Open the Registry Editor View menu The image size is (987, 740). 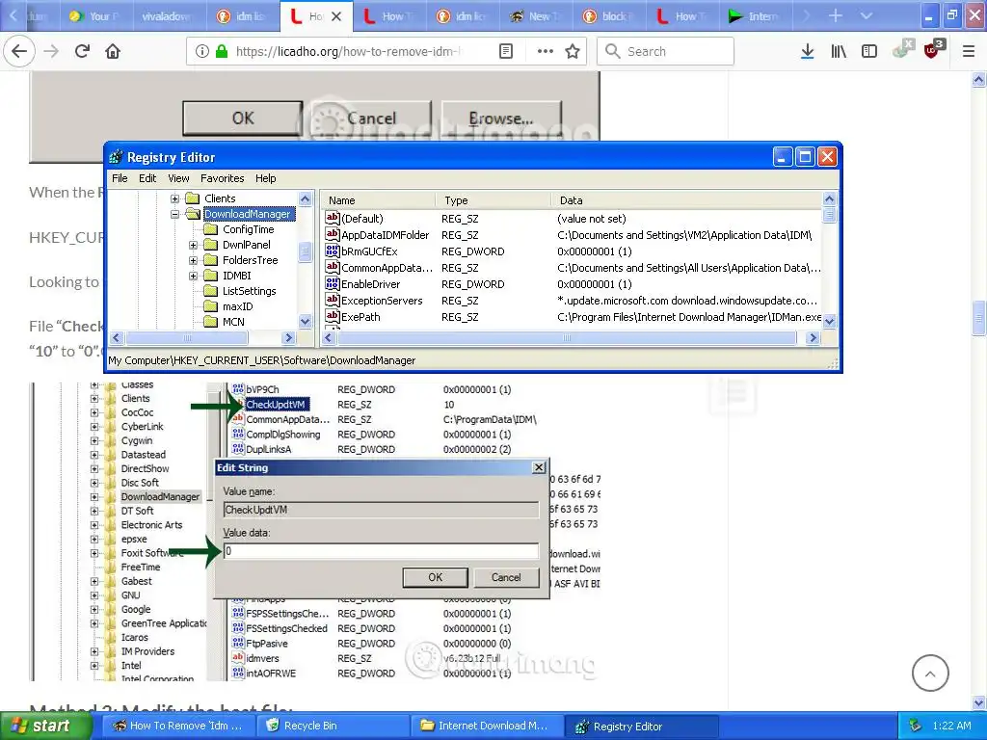[x=178, y=178]
